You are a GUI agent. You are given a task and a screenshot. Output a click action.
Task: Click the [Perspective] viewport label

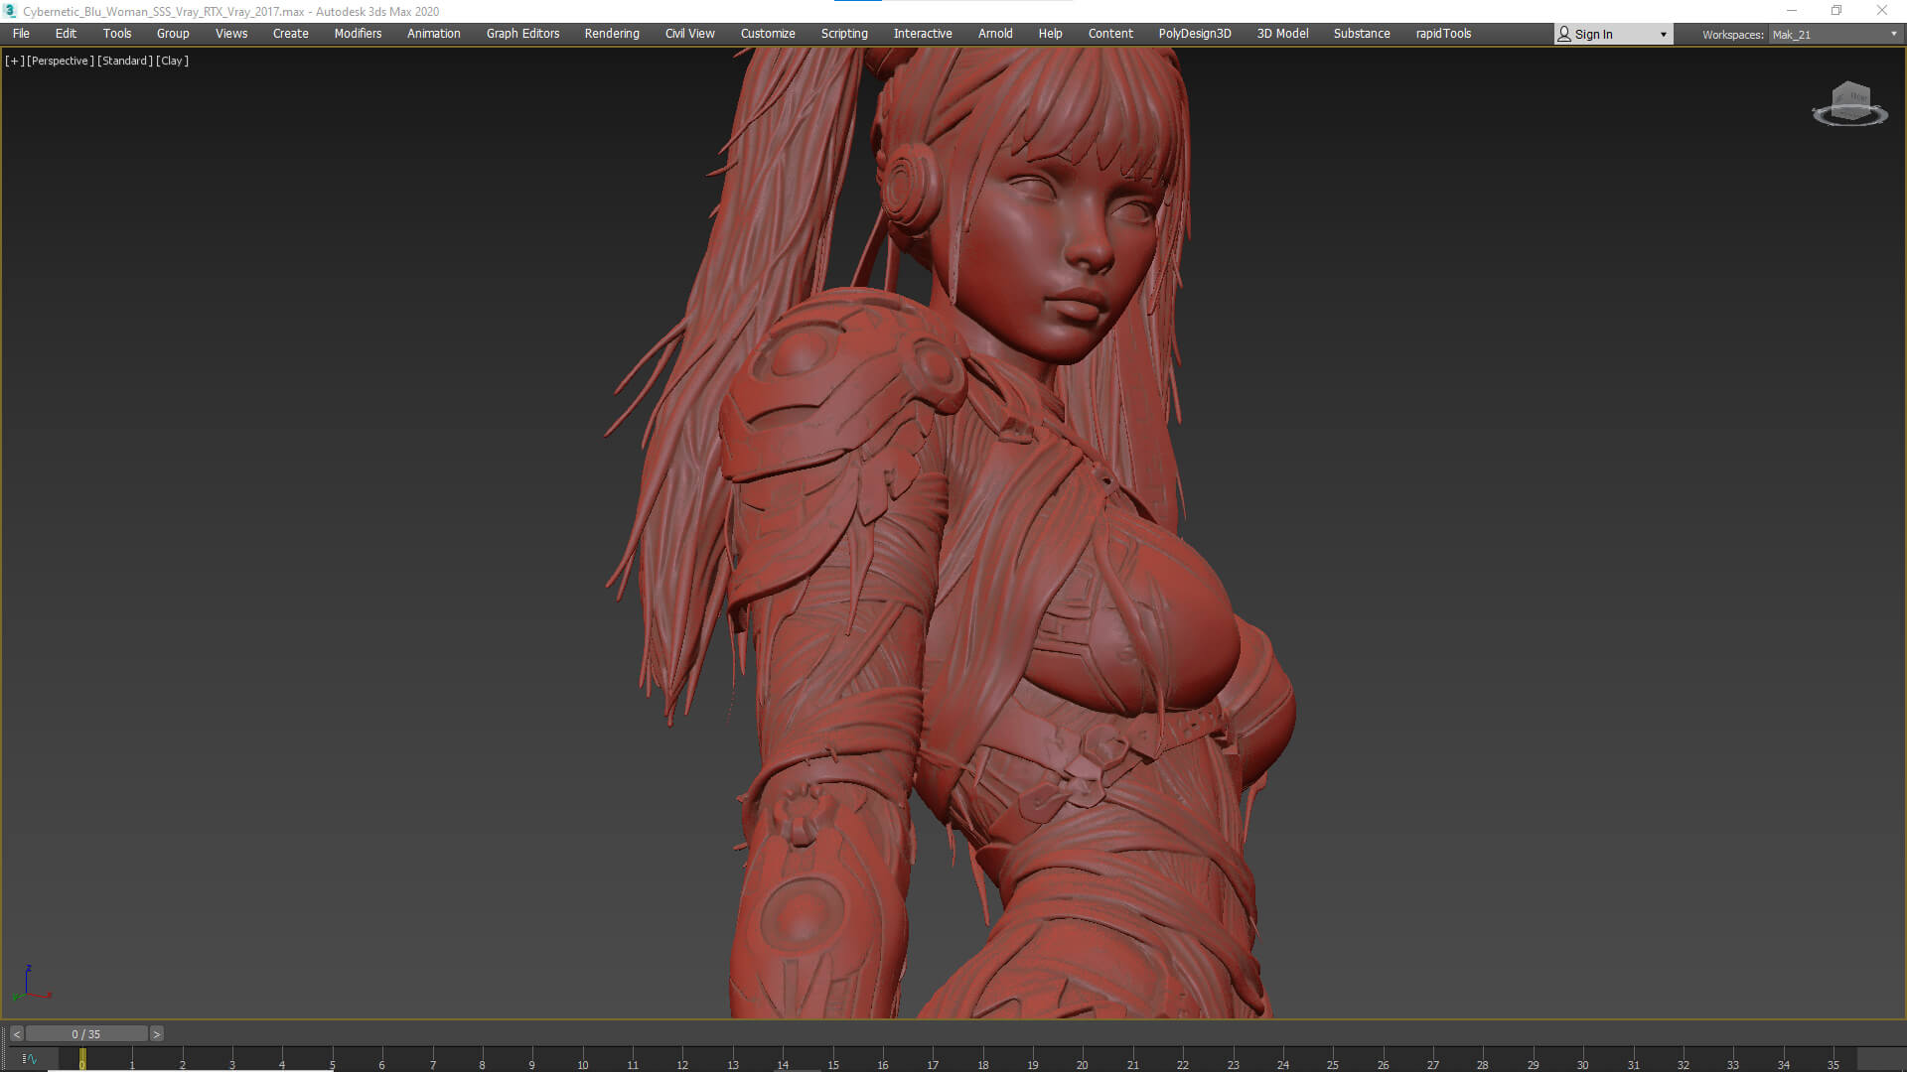pyautogui.click(x=61, y=61)
